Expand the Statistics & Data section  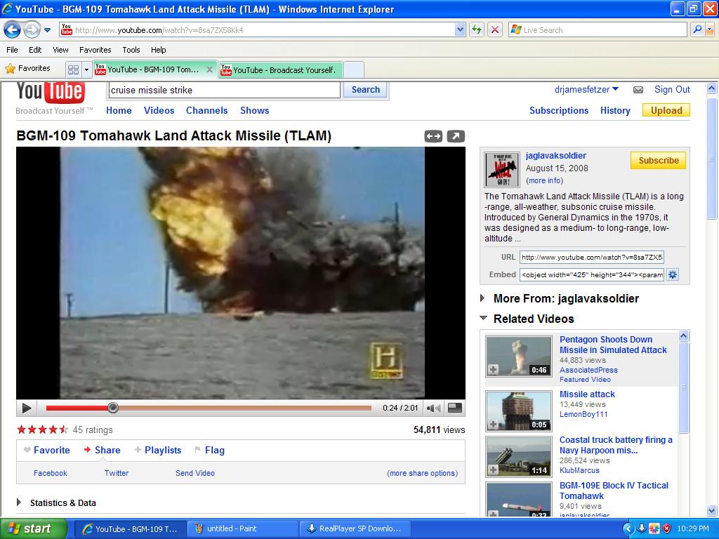coord(19,503)
